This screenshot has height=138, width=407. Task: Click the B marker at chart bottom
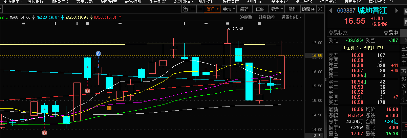(44, 133)
